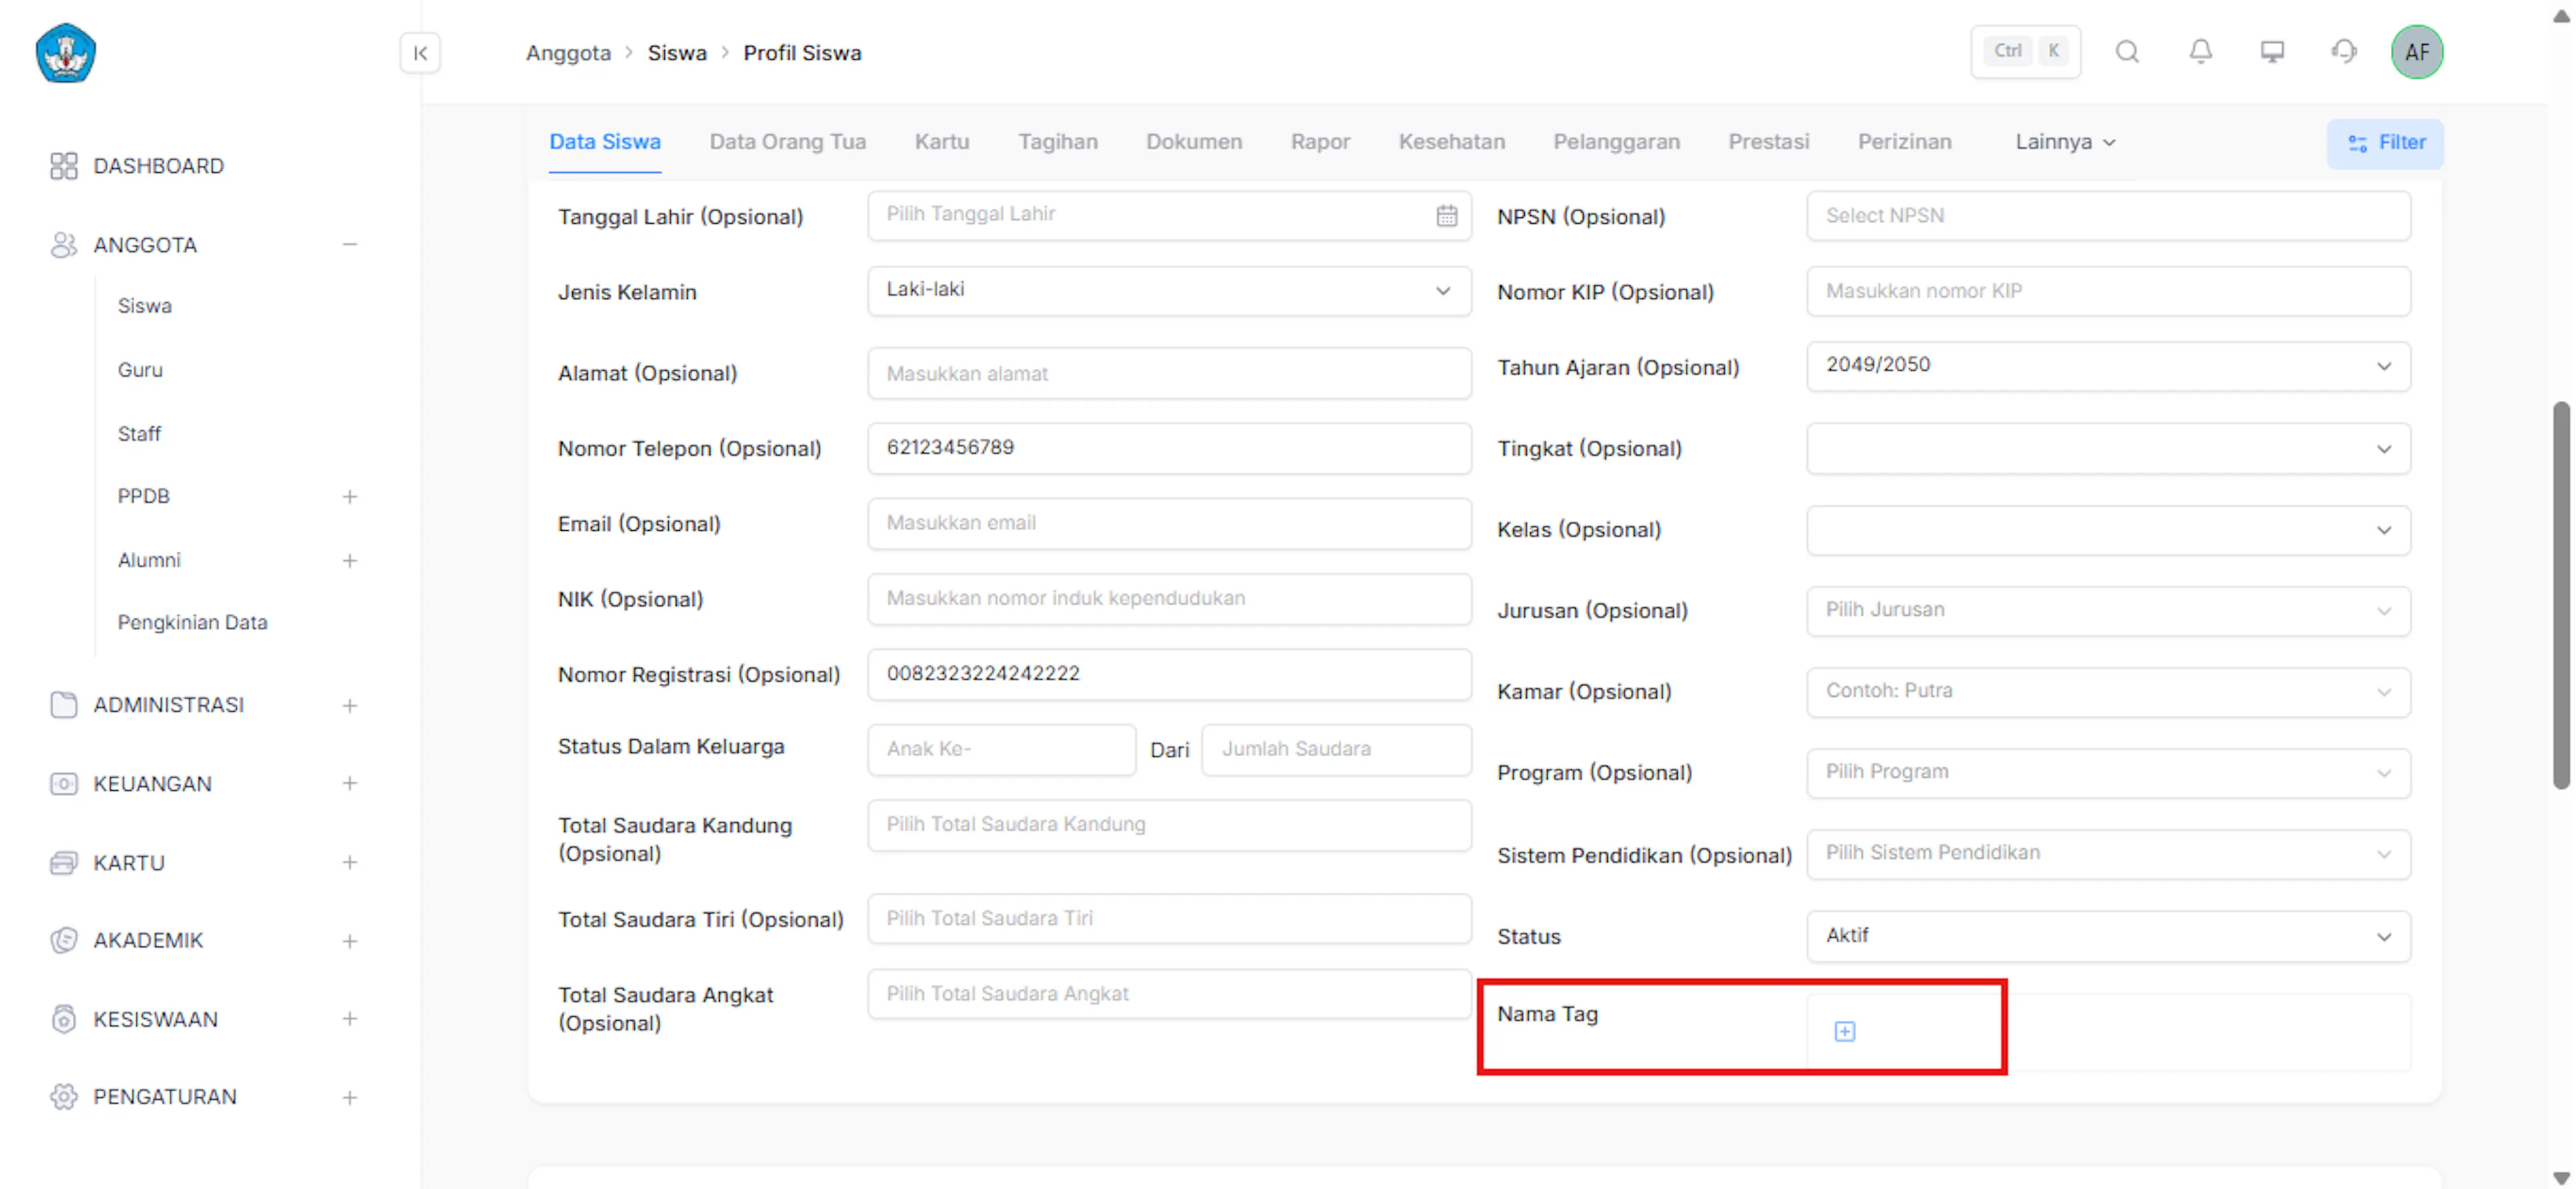Click the Anggota people icon
The width and height of the screenshot is (2576, 1189).
64,245
